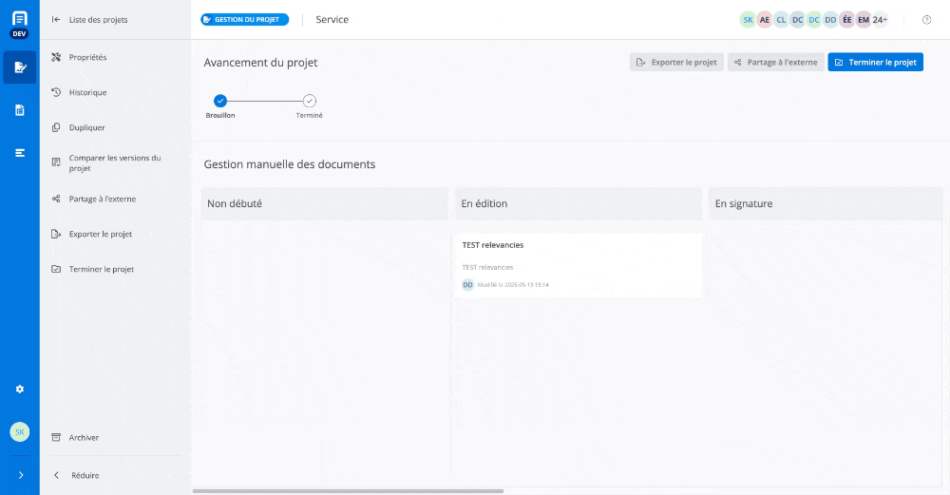Open Historique in the sidebar menu
This screenshot has width=950, height=495.
[87, 92]
